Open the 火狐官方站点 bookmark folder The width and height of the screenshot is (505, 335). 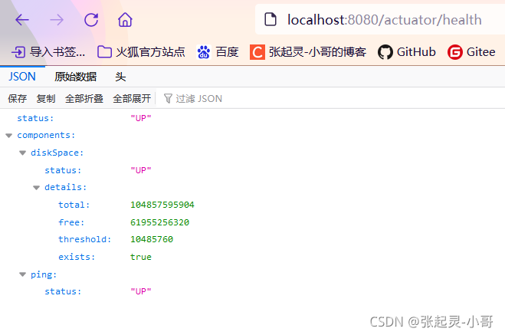(x=142, y=52)
